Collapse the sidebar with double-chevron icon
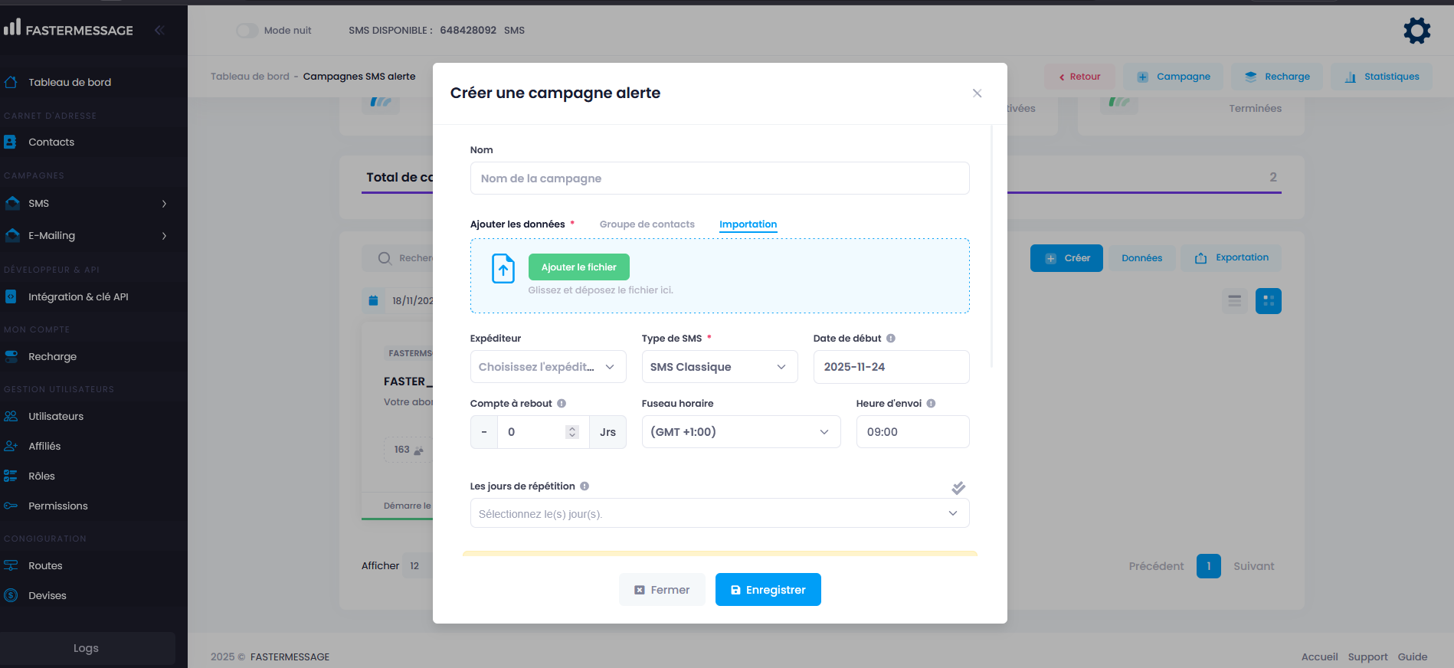 pos(159,31)
